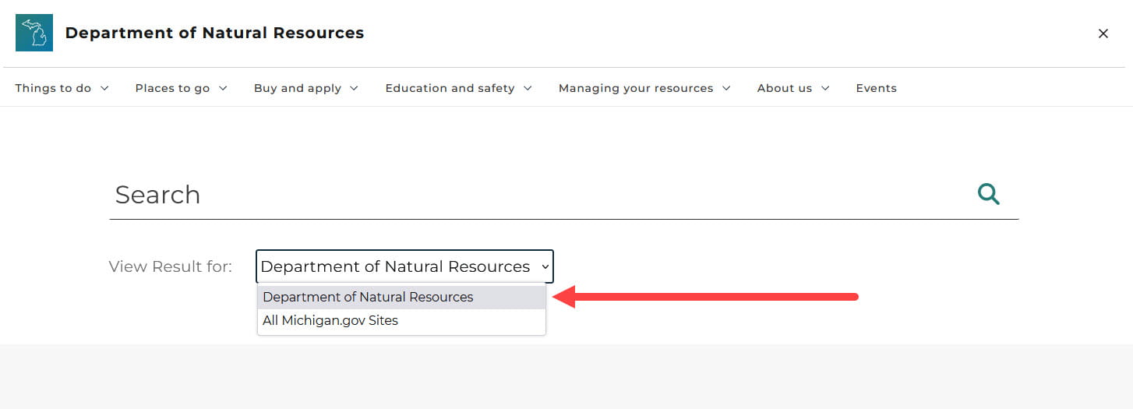Image resolution: width=1133 pixels, height=409 pixels.
Task: Open the Education and safety menu
Action: point(459,88)
